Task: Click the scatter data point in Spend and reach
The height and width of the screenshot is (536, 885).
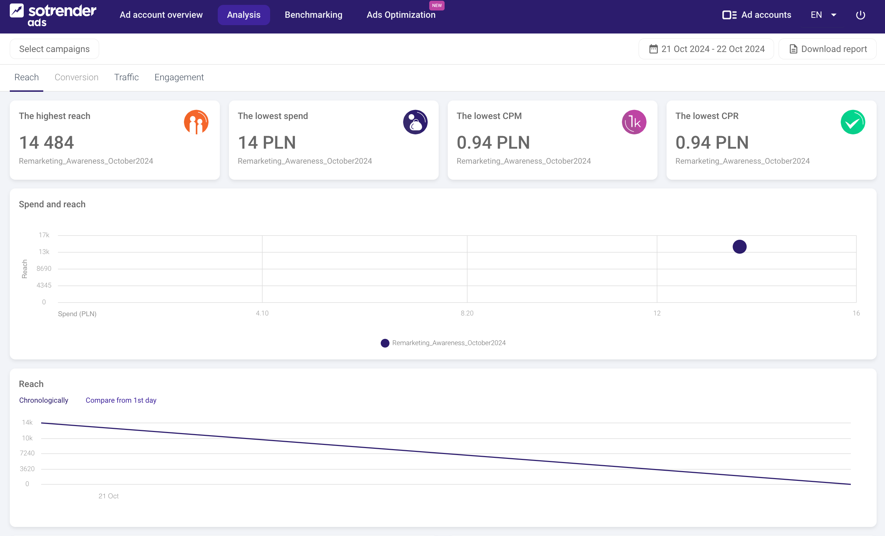Action: (739, 247)
